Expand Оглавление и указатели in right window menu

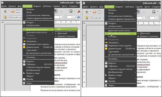pyautogui.click(x=120, y=55)
